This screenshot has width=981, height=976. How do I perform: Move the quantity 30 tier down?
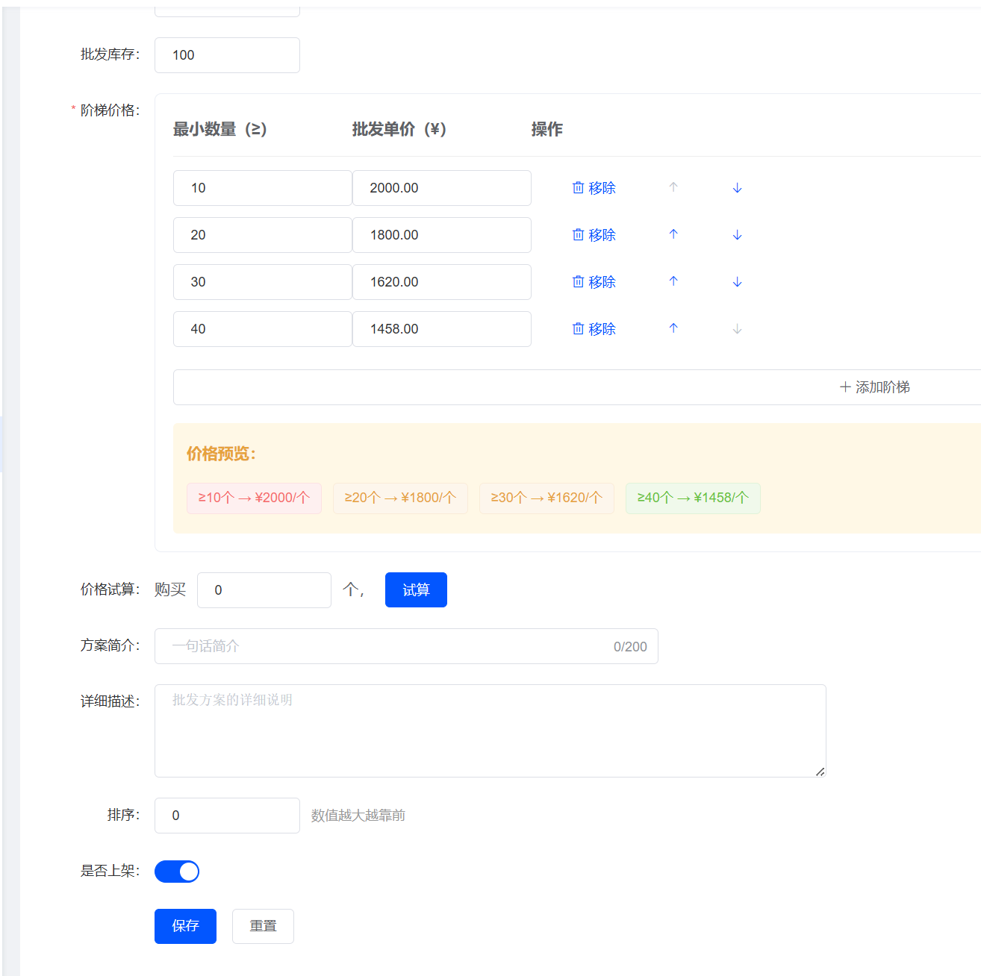737,282
